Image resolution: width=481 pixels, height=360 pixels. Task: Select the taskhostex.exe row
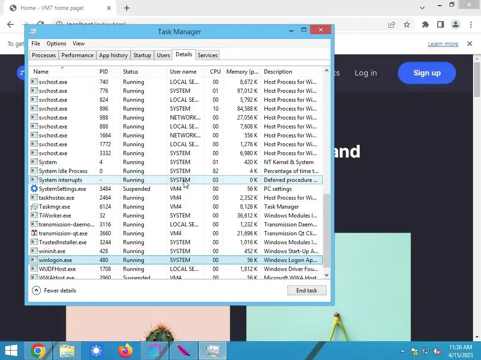click(176, 198)
